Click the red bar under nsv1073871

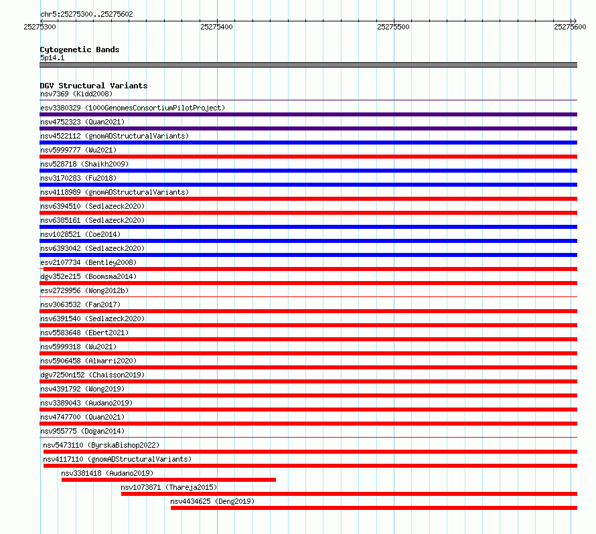(x=349, y=494)
